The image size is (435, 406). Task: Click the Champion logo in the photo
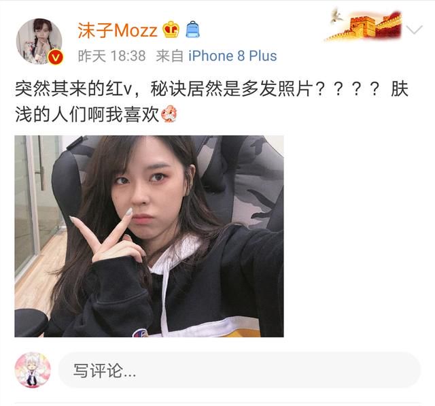click(x=140, y=333)
